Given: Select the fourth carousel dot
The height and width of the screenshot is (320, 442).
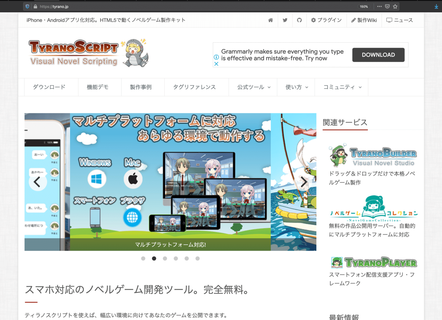Looking at the screenshot, I should (176, 258).
